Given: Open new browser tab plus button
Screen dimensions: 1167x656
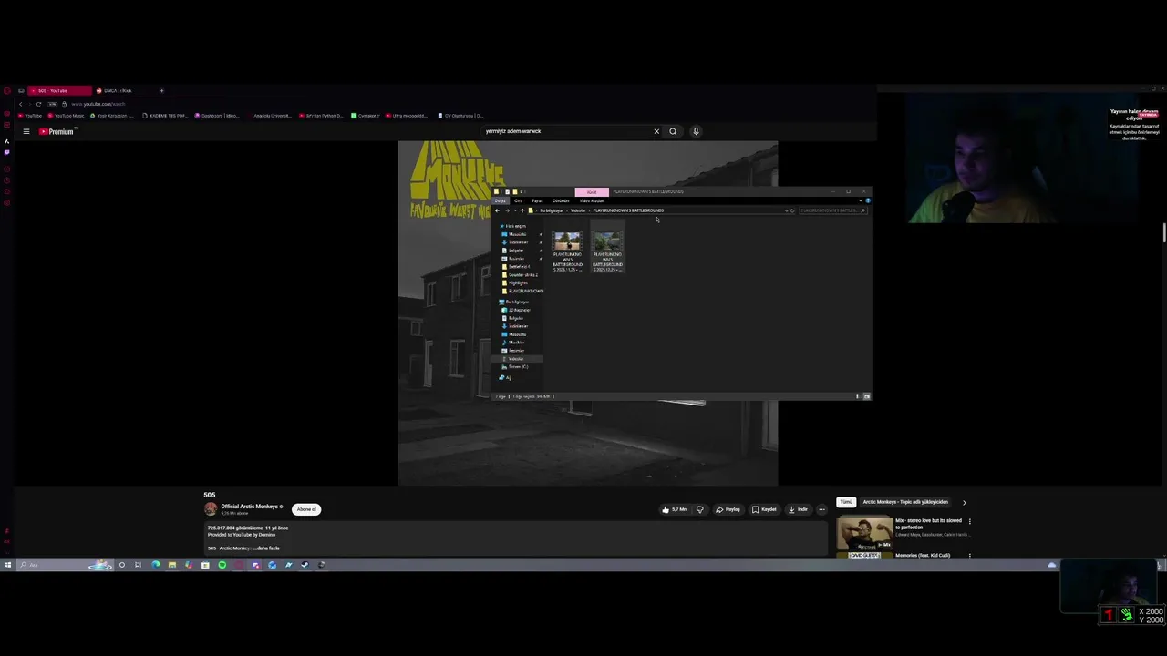Looking at the screenshot, I should click(x=161, y=90).
